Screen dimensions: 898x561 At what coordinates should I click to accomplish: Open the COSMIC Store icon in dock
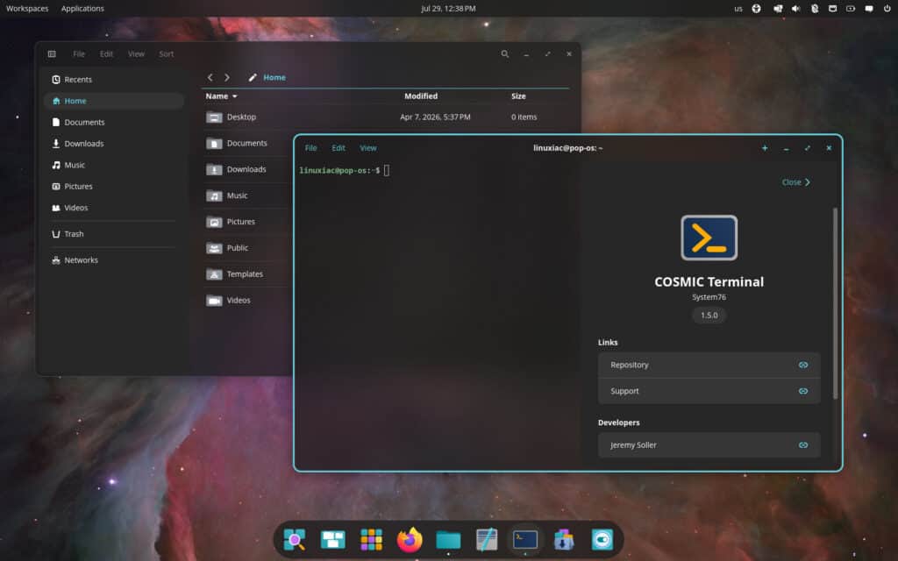coord(564,539)
